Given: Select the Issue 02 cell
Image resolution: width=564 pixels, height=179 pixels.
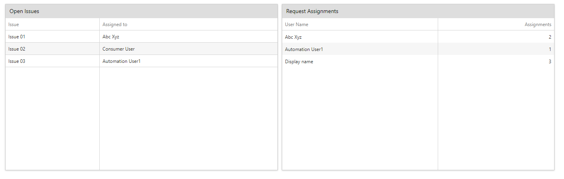Looking at the screenshot, I should pos(52,49).
